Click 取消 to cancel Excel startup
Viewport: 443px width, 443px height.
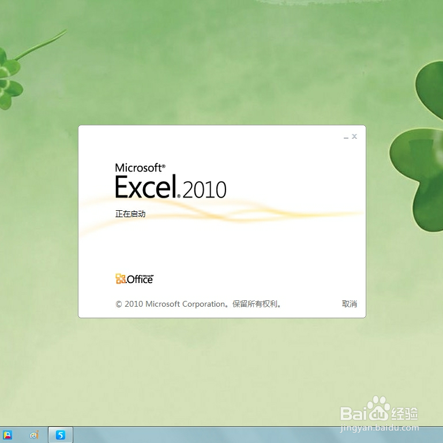tap(349, 304)
